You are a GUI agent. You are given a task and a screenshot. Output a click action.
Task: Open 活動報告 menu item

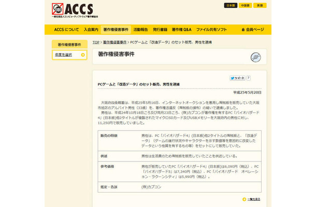click(x=140, y=29)
